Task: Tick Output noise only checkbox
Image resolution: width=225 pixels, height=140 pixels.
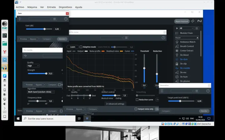Action: click(x=136, y=109)
